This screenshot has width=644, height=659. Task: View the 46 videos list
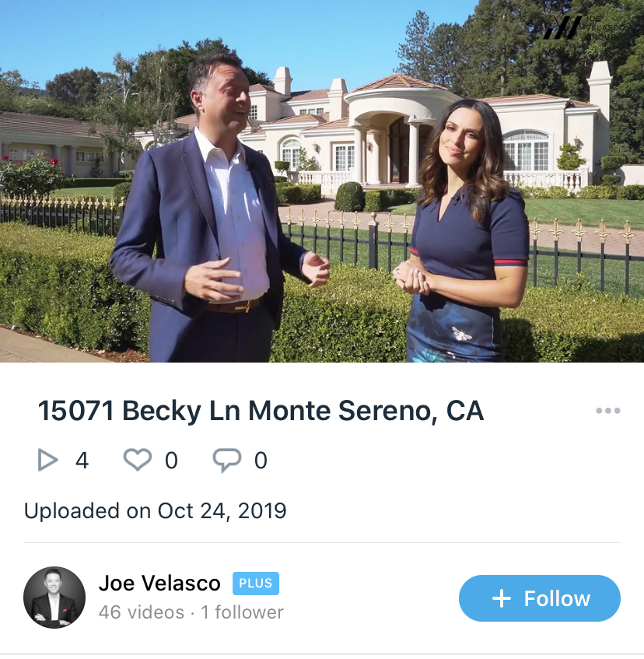tap(141, 612)
